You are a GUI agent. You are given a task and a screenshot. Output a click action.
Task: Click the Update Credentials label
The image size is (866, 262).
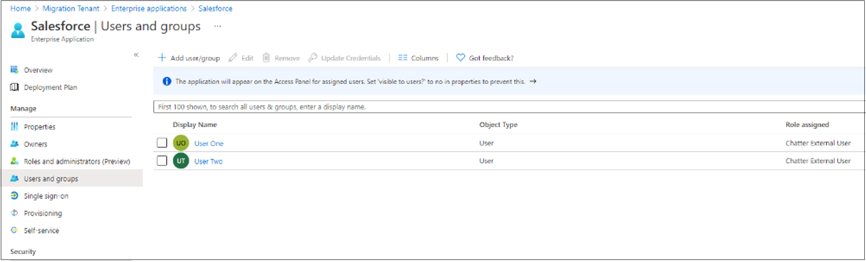[351, 58]
